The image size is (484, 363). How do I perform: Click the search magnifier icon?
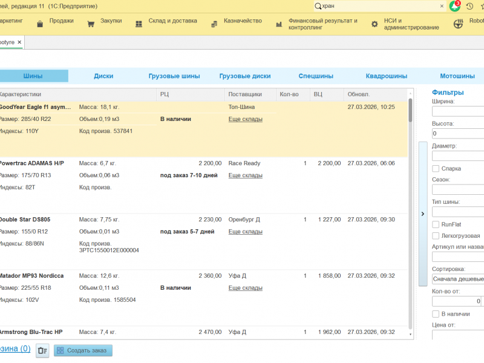pos(318,6)
